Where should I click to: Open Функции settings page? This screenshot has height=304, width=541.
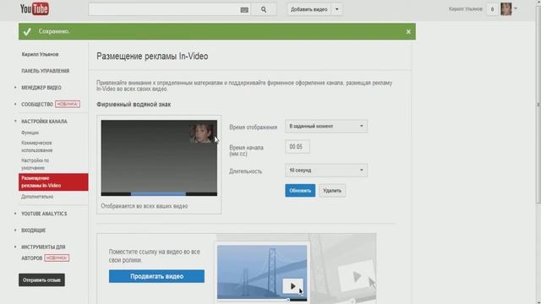(x=30, y=133)
